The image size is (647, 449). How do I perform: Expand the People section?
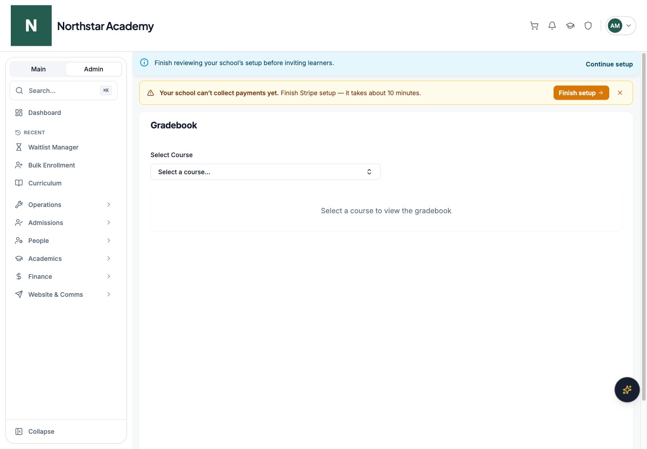(63, 241)
